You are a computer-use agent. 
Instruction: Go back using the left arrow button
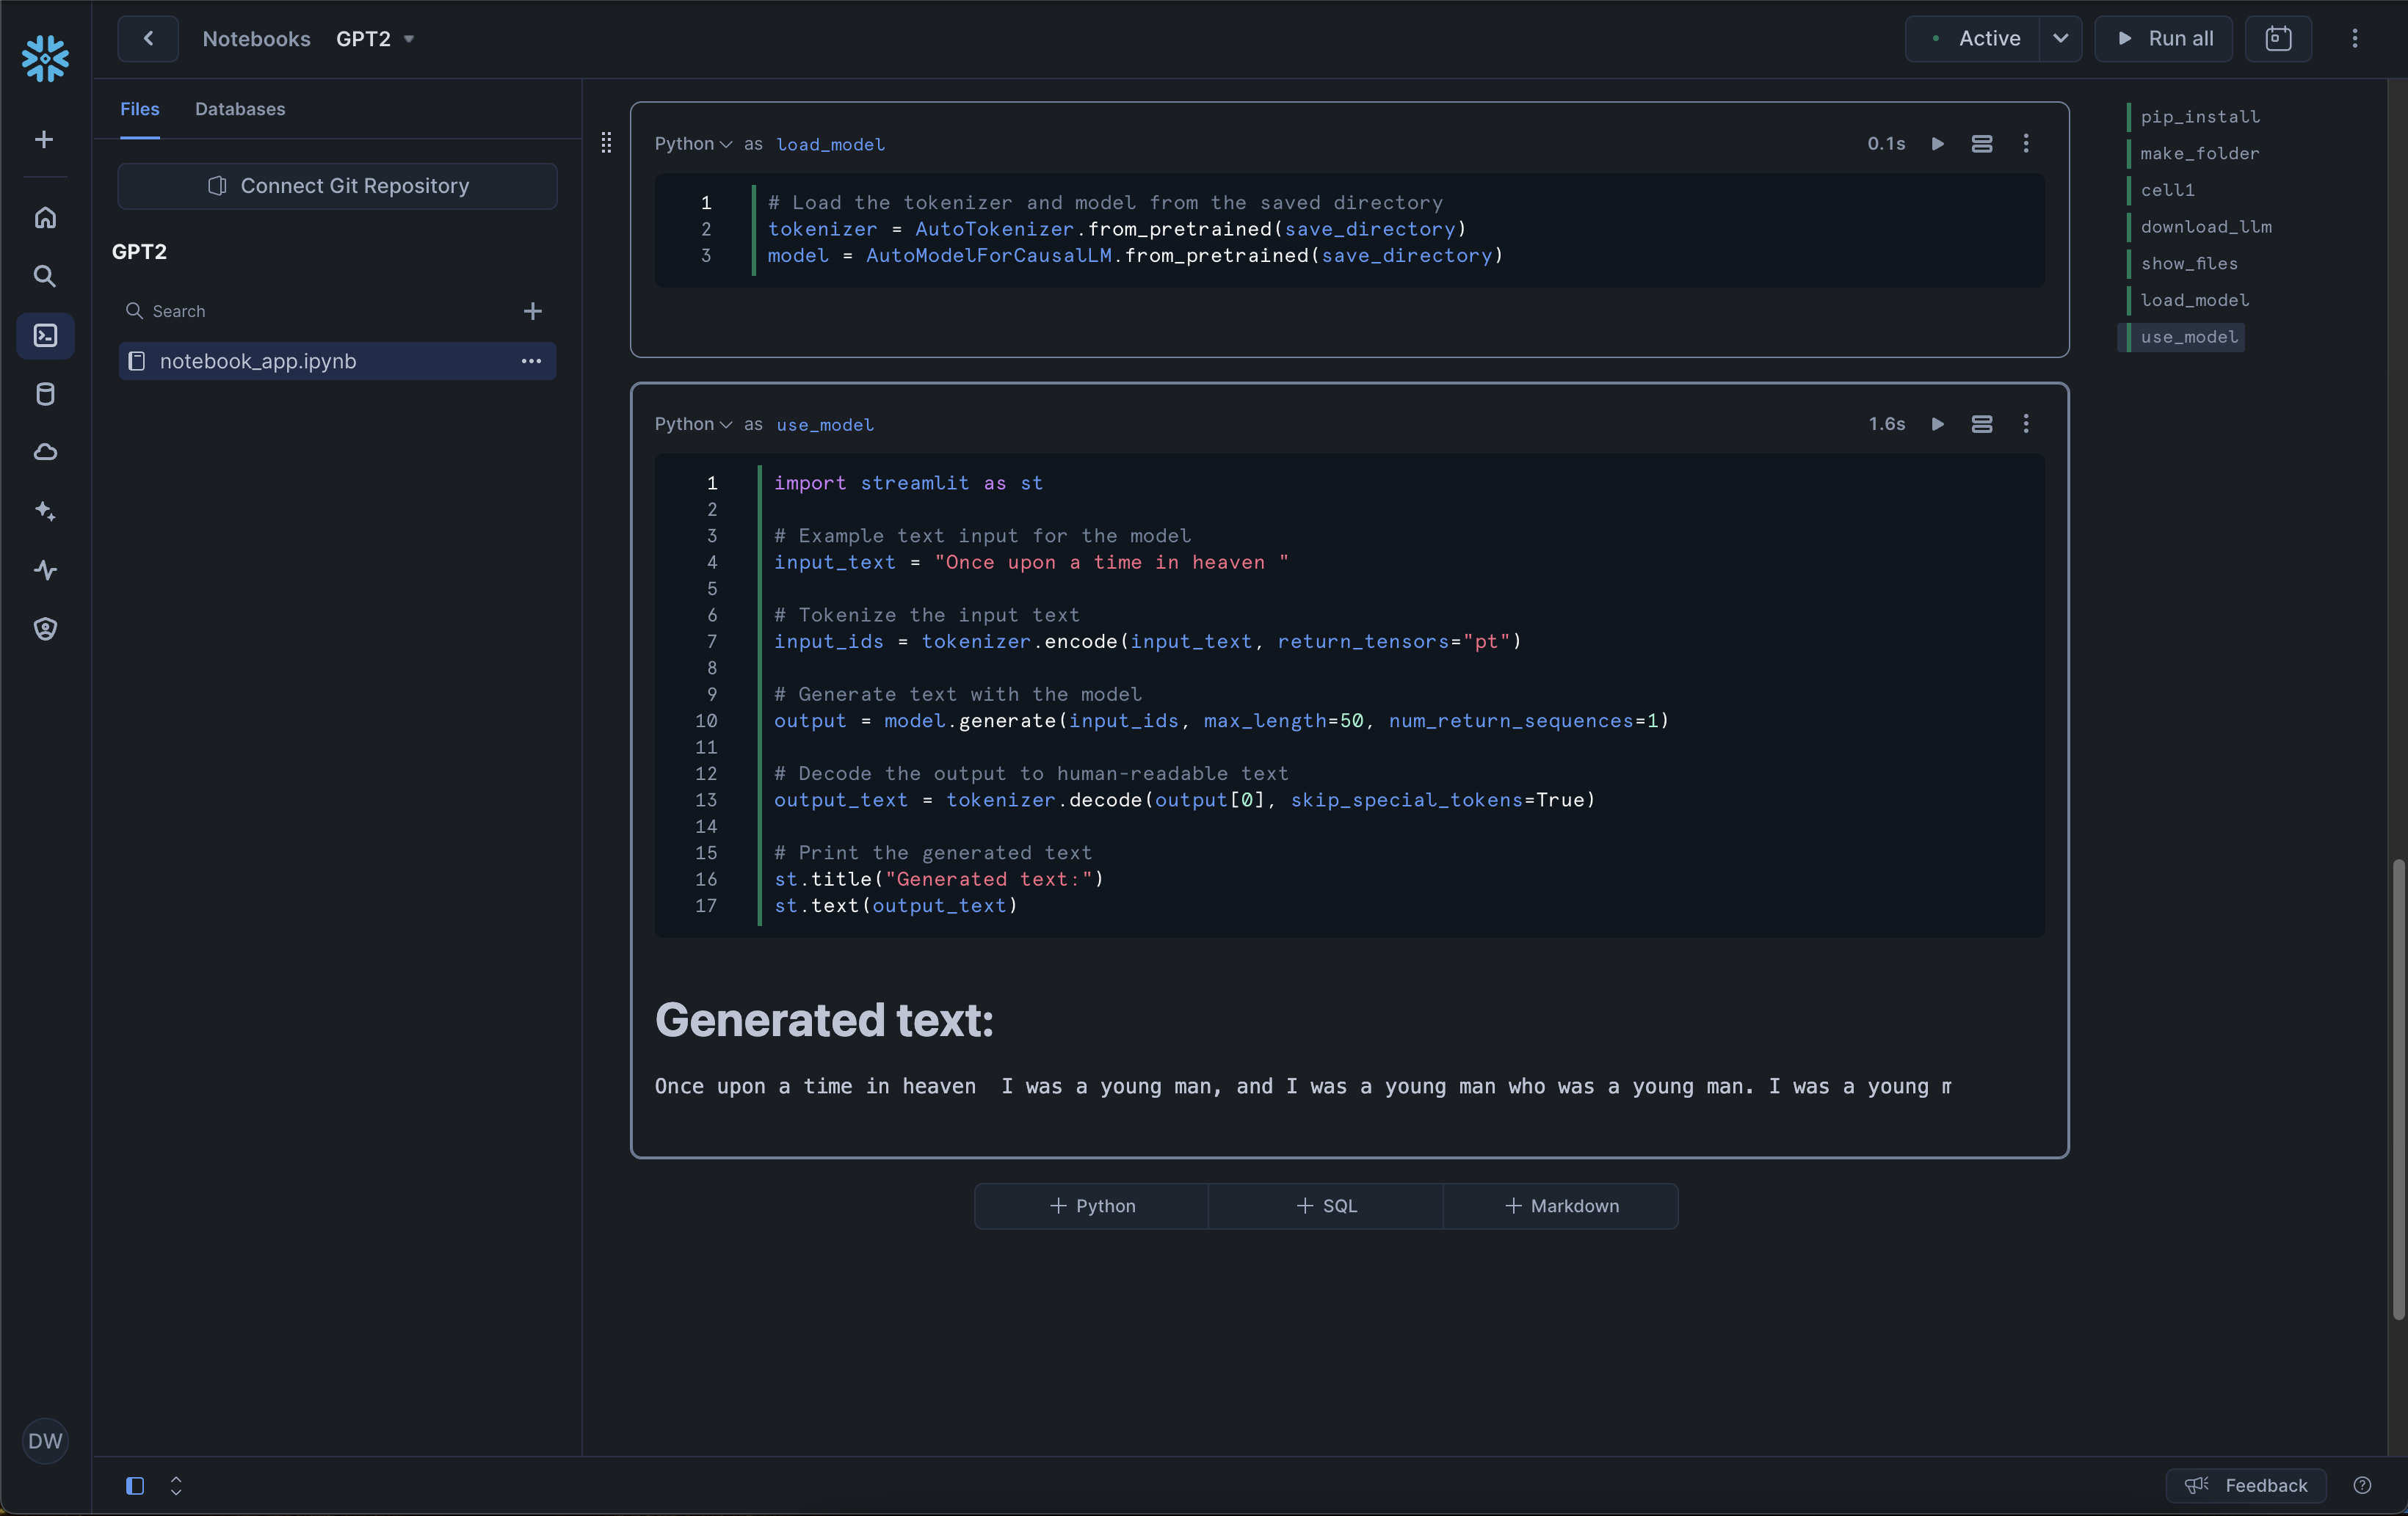pos(148,38)
